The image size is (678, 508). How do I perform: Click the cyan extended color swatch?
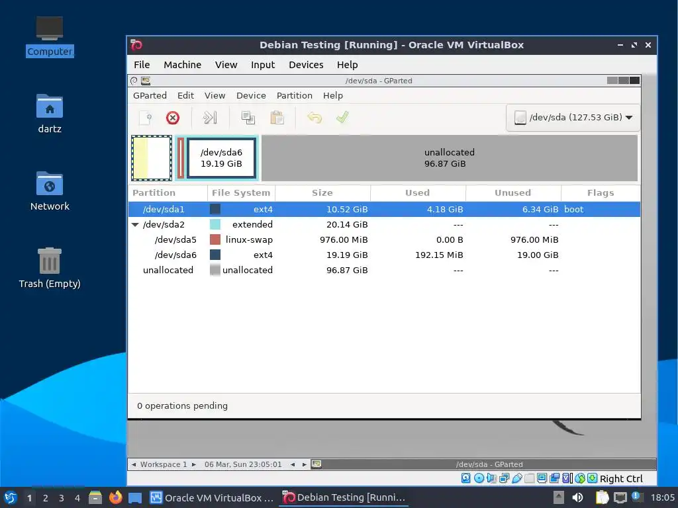click(215, 225)
